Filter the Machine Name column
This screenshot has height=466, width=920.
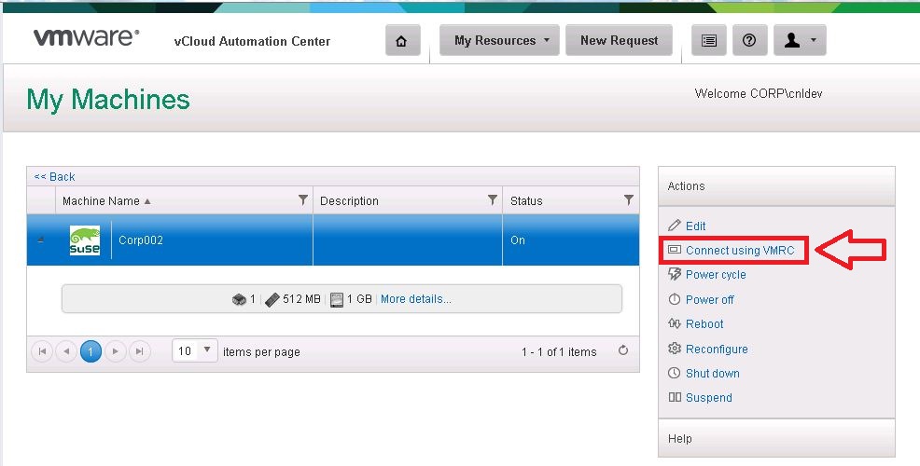click(x=302, y=200)
